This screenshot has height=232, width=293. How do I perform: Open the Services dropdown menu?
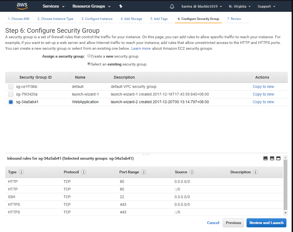coord(54,6)
